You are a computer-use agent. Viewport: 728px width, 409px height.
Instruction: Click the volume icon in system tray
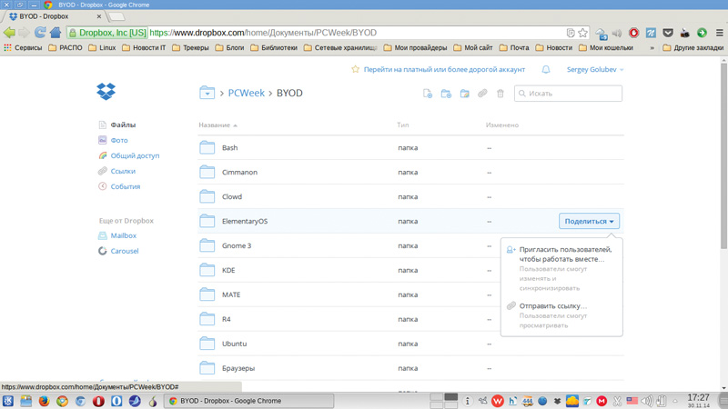647,401
